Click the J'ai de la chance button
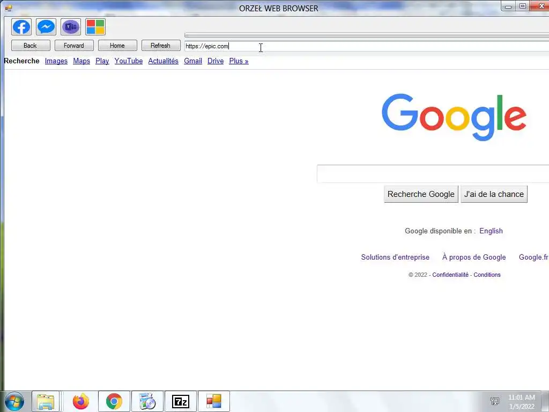 coord(494,194)
